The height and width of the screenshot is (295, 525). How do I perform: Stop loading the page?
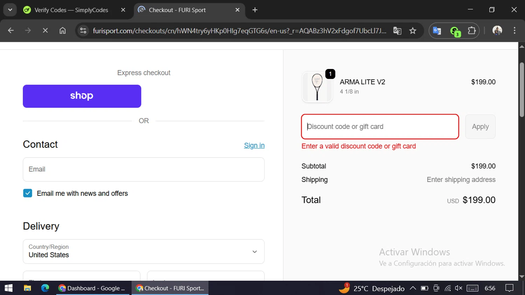(45, 31)
